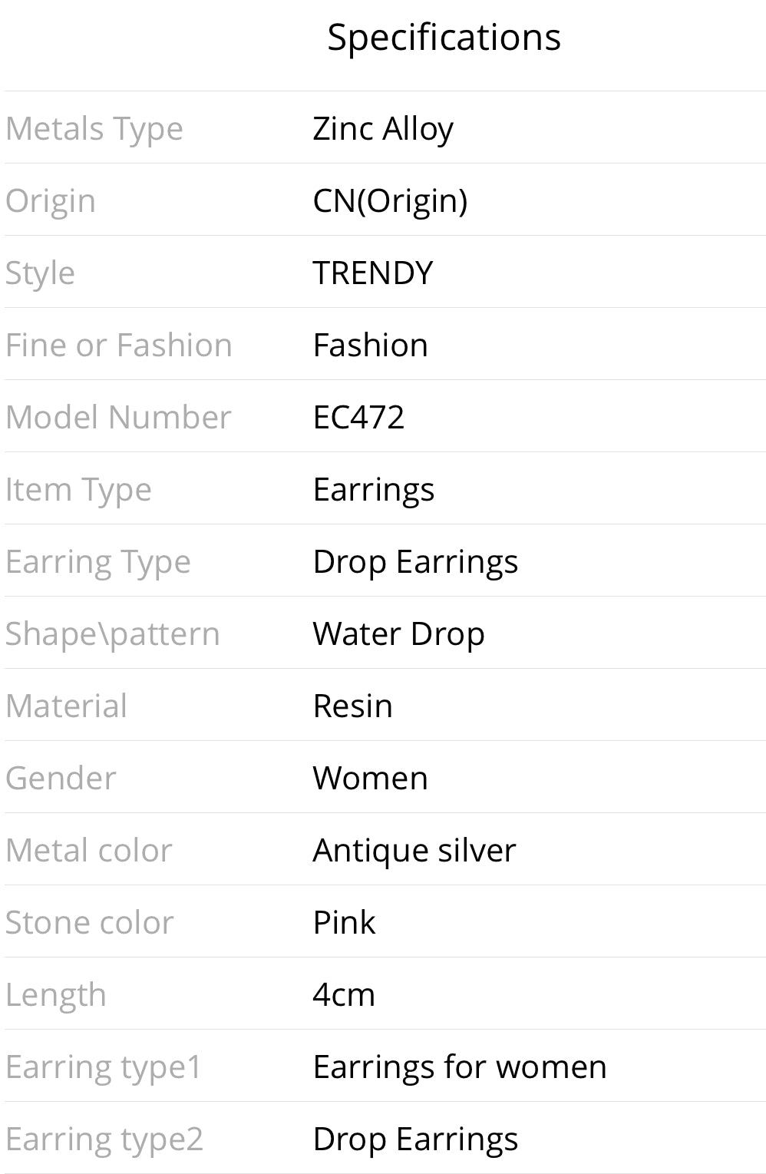Viewport: 766px width, 1174px height.
Task: Select the Antique silver value
Action: tap(414, 850)
